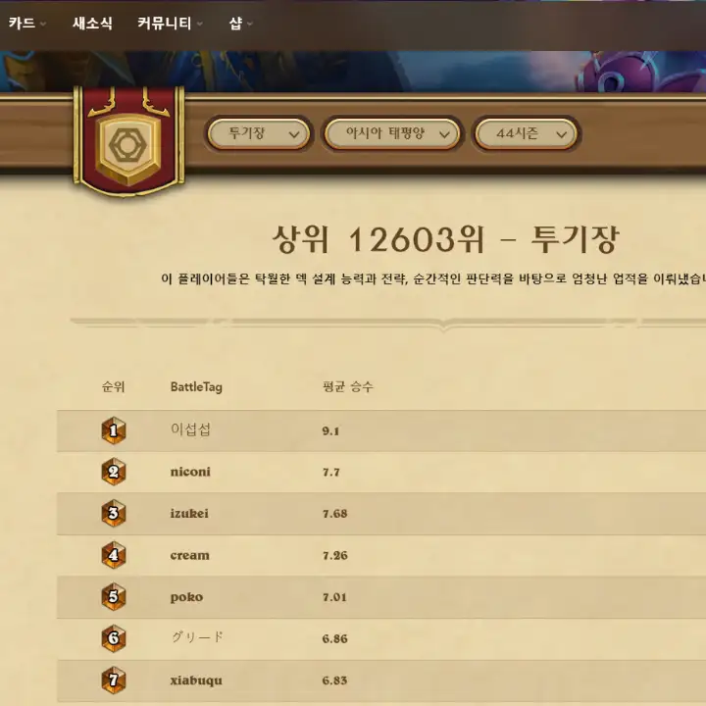
Task: Open the 카드 menu
Action: (26, 23)
